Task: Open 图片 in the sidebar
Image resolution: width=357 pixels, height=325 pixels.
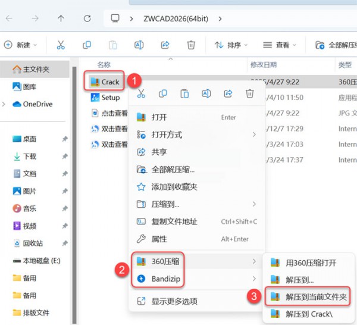Action: click(24, 191)
